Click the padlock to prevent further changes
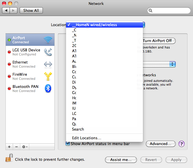The image size is (193, 168). click(x=9, y=158)
